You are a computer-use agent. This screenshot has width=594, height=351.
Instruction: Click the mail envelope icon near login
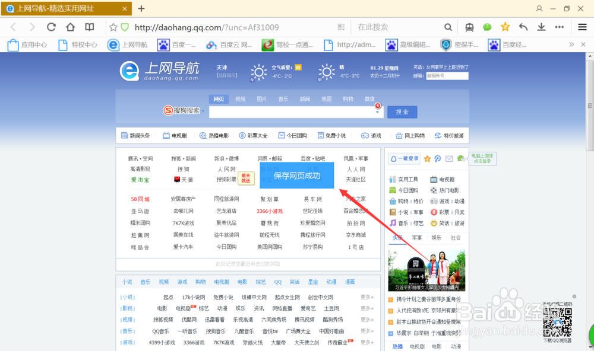pos(449,158)
